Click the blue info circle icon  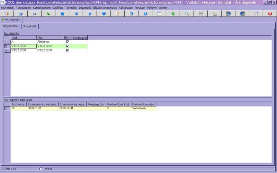click(x=145, y=14)
